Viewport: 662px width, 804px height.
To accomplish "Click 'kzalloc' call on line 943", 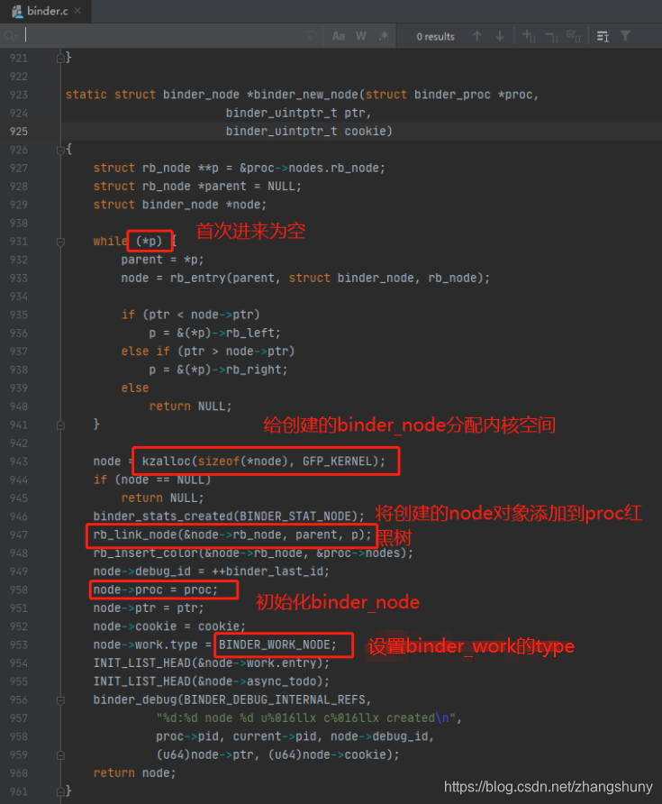I will click(x=166, y=461).
